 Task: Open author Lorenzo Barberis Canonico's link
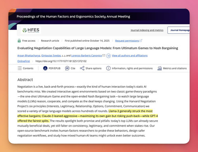point(86,56)
